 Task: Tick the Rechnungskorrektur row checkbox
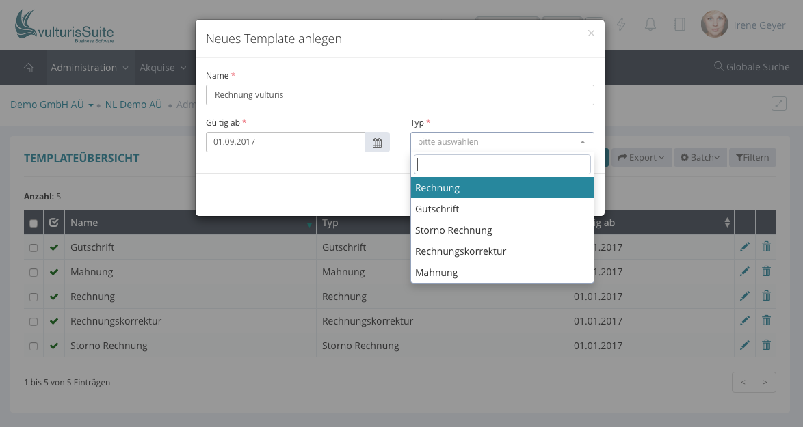pos(34,322)
